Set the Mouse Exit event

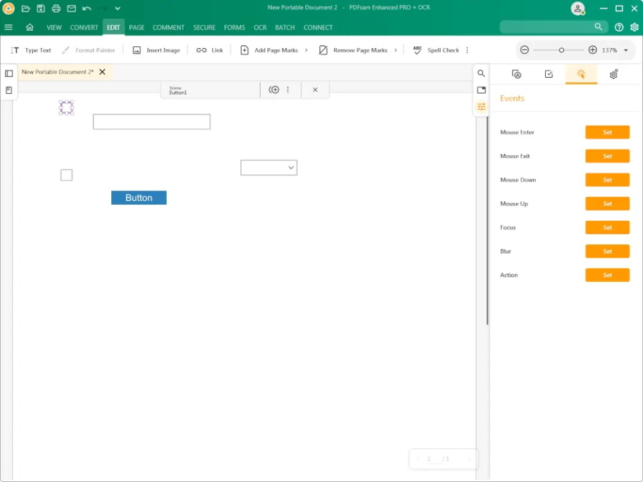coord(608,156)
